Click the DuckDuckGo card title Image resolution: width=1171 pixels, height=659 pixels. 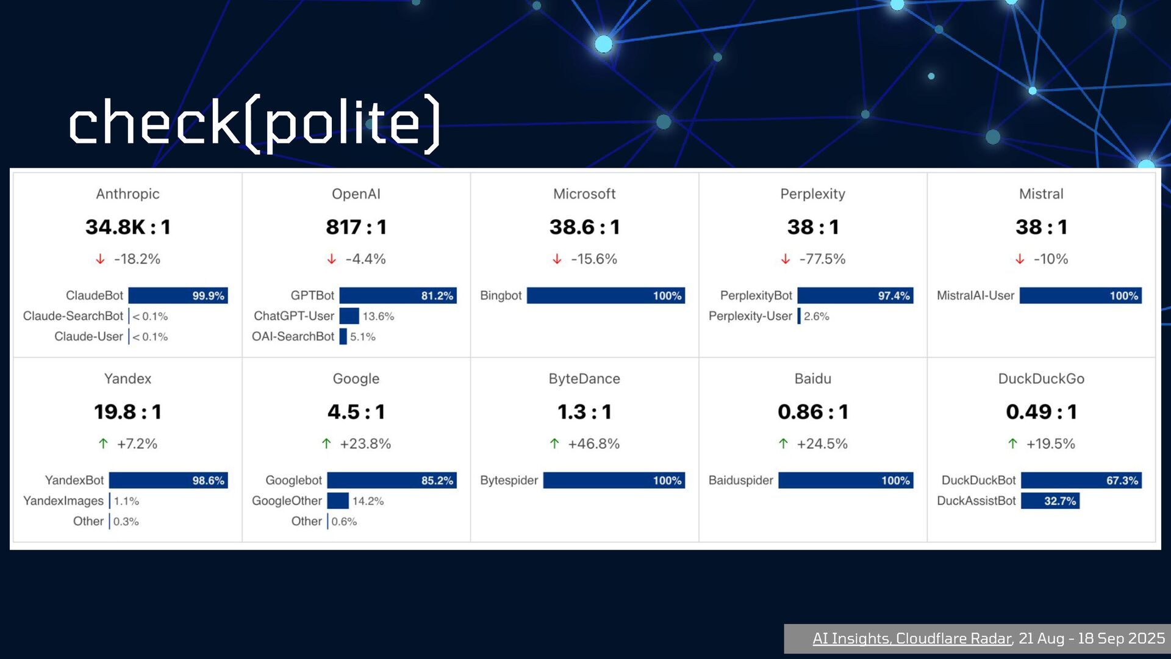tap(1041, 378)
